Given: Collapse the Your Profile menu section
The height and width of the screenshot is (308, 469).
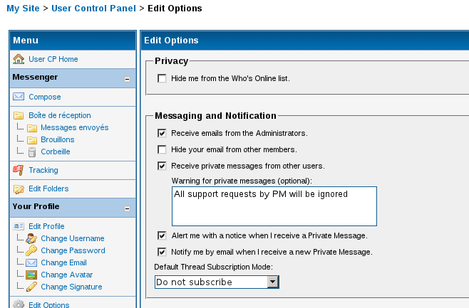Looking at the screenshot, I should [127, 209].
